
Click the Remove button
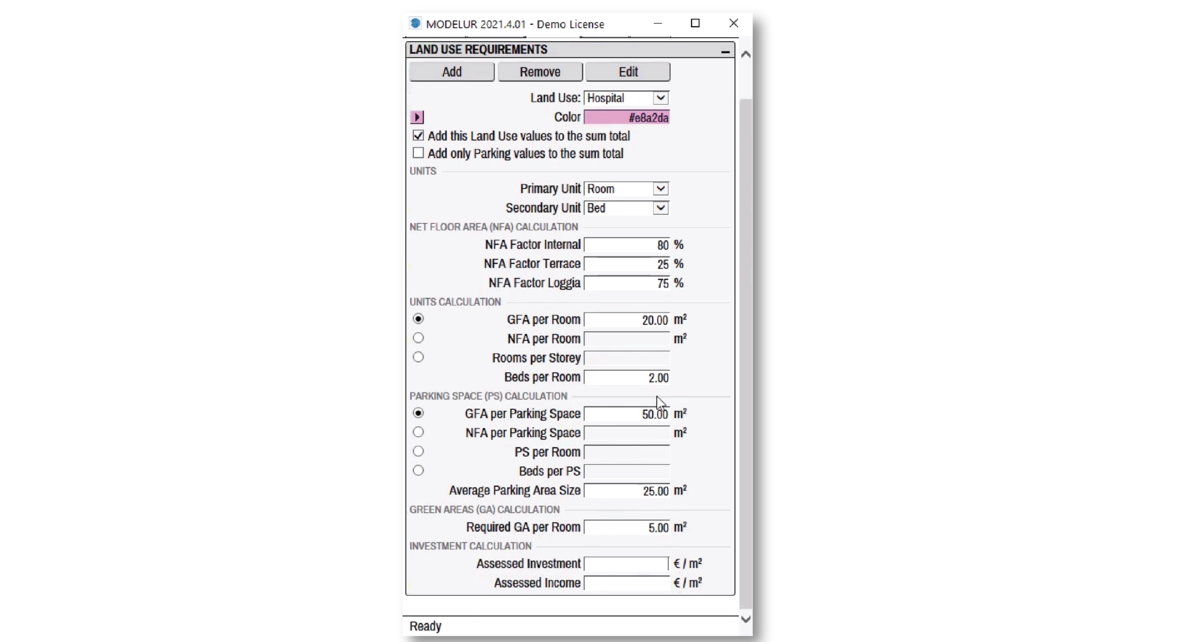tap(540, 72)
